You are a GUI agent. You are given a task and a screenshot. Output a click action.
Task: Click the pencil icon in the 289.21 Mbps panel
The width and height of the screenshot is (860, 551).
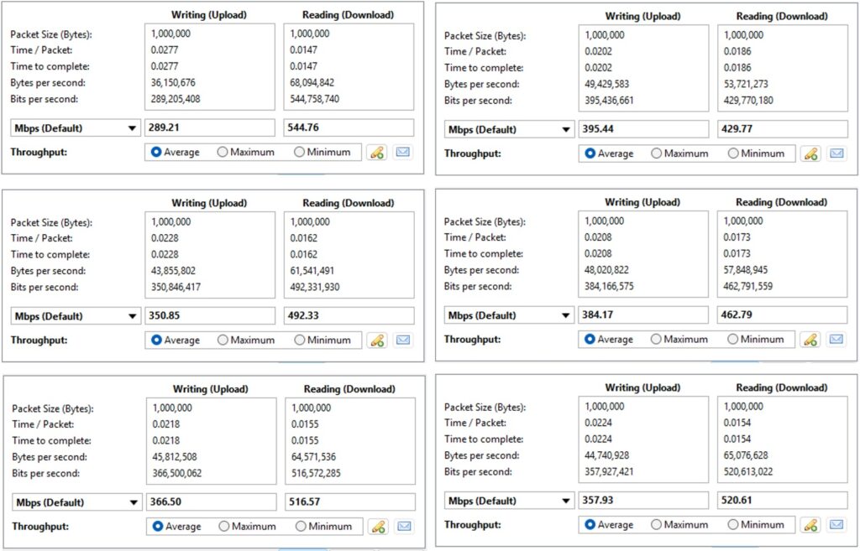pyautogui.click(x=377, y=153)
